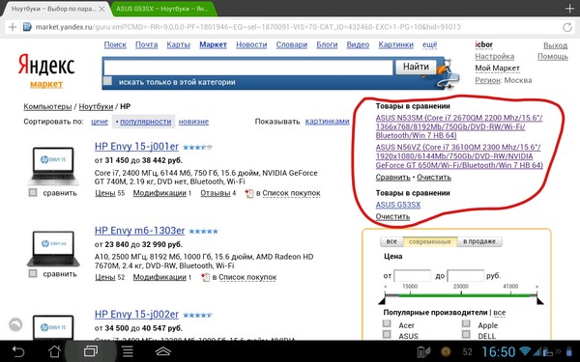Tap the Android home icon
The width and height of the screenshot is (580, 362).
point(55,351)
